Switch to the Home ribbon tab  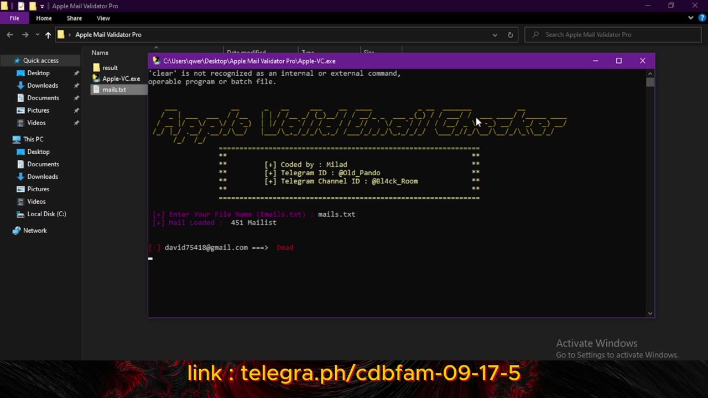[x=44, y=18]
